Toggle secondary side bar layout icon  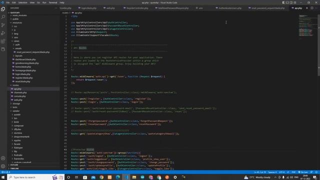[x=291, y=2]
